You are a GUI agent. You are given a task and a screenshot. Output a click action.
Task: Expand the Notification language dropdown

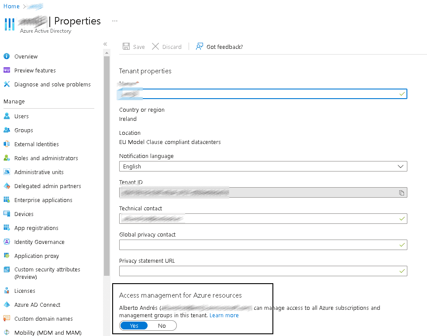click(x=263, y=166)
